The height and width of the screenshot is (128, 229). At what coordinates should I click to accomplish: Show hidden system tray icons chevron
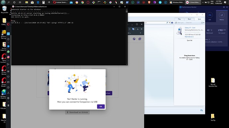(203, 2)
